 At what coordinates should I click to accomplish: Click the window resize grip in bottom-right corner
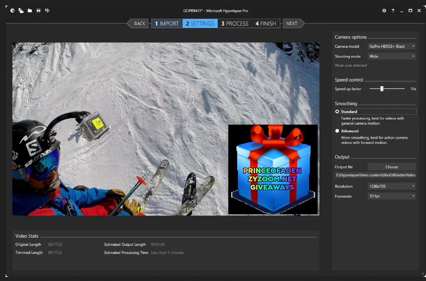click(x=423, y=274)
